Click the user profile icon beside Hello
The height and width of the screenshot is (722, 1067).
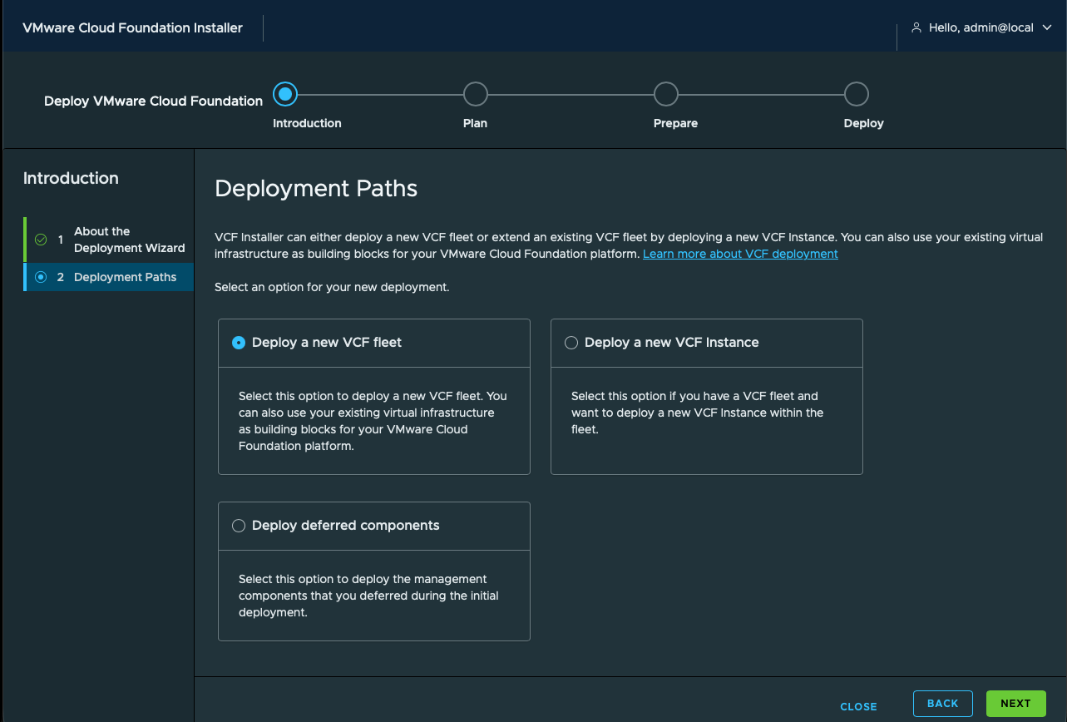click(916, 27)
